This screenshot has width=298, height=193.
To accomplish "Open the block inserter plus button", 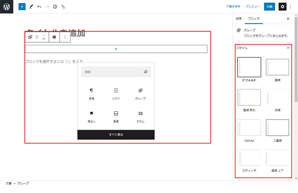I will [x=22, y=7].
